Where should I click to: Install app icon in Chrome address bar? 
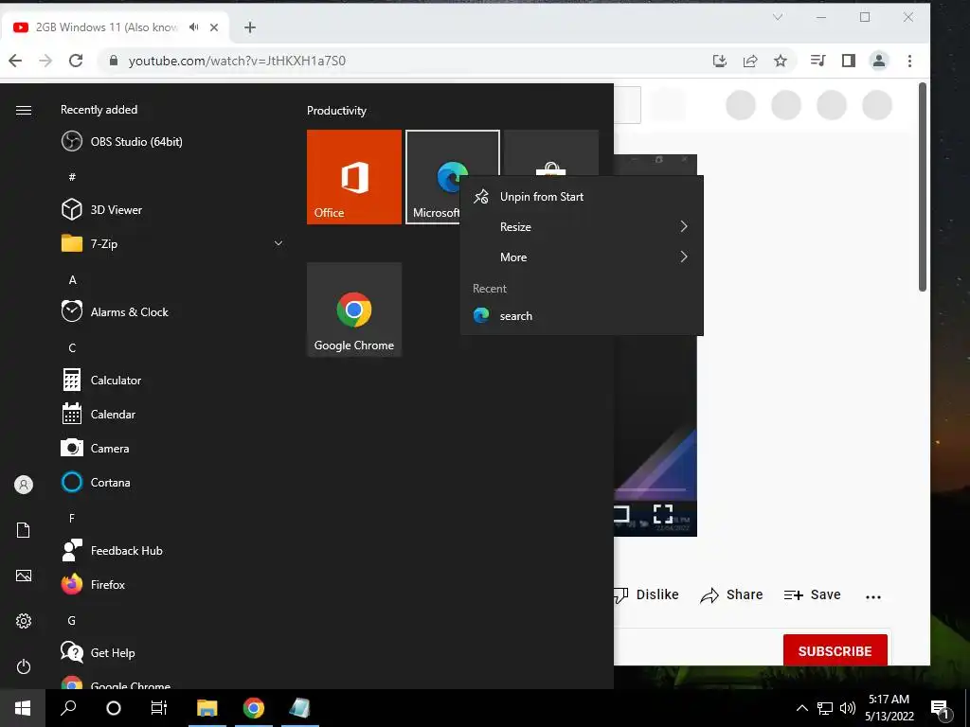tap(720, 61)
